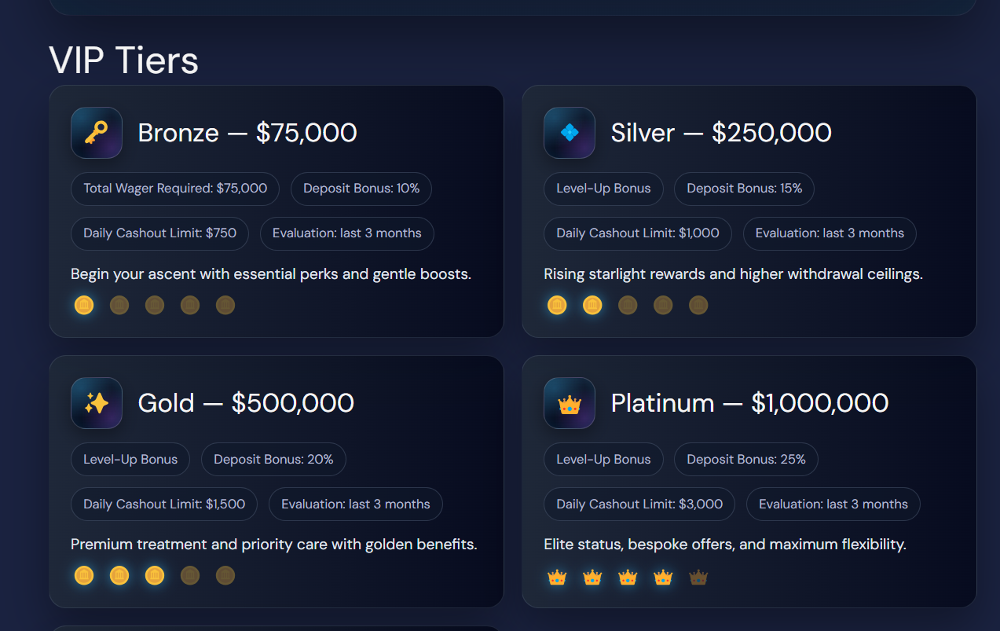Click the first coin in Bronze rating
The height and width of the screenshot is (631, 1000).
[x=84, y=305]
